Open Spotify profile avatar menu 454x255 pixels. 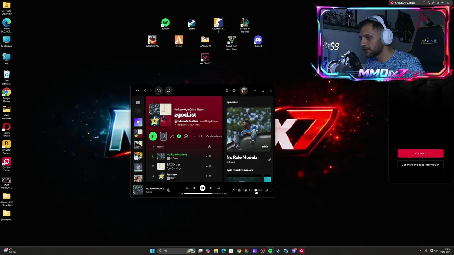(x=244, y=91)
